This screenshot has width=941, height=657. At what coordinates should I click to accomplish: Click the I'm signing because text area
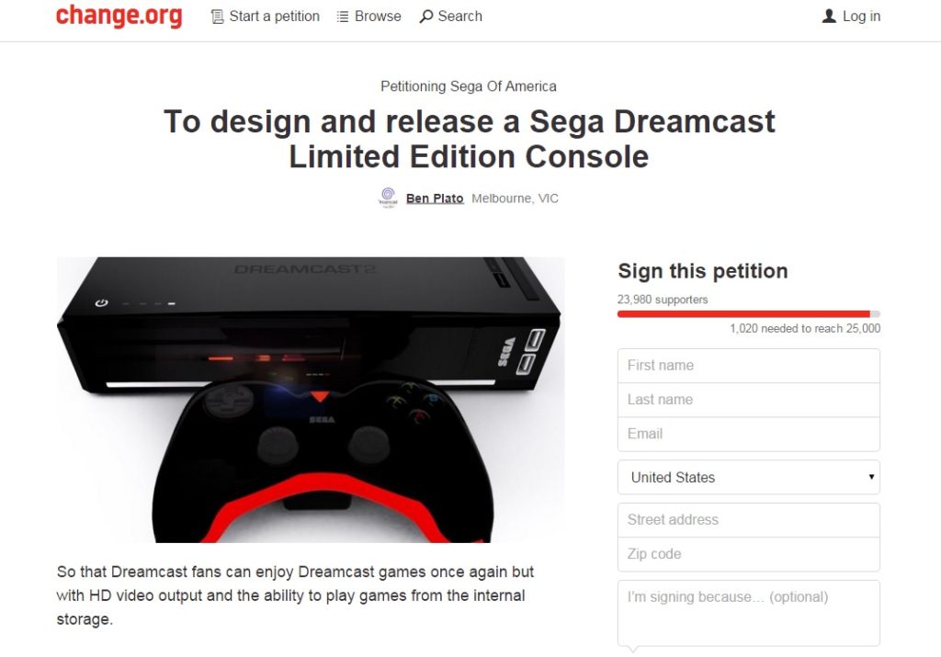748,611
